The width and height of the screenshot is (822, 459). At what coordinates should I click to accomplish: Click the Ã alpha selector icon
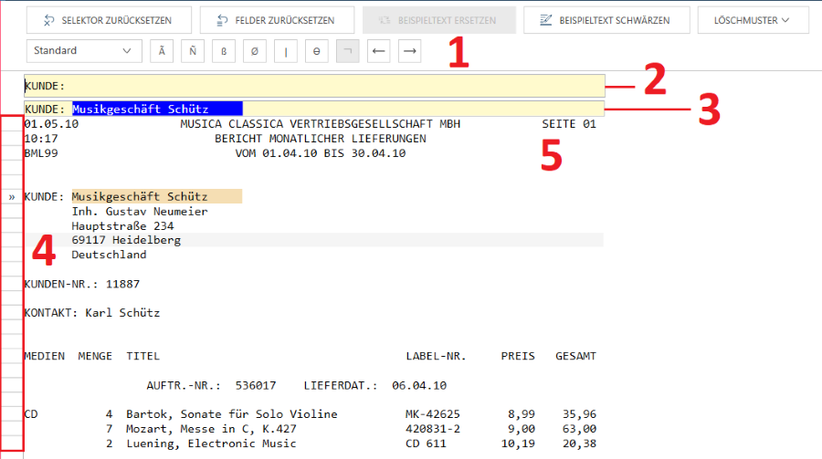pos(162,51)
